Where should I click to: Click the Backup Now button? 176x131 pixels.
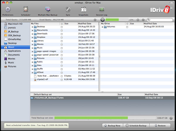point(112,126)
